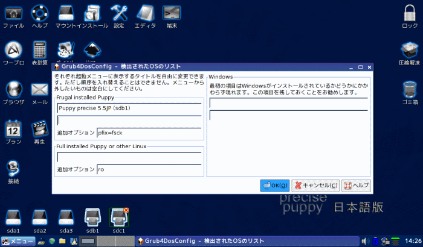This screenshot has height=247, width=423.
Task: Click the dialog ヘルプ button
Action: click(x=356, y=186)
